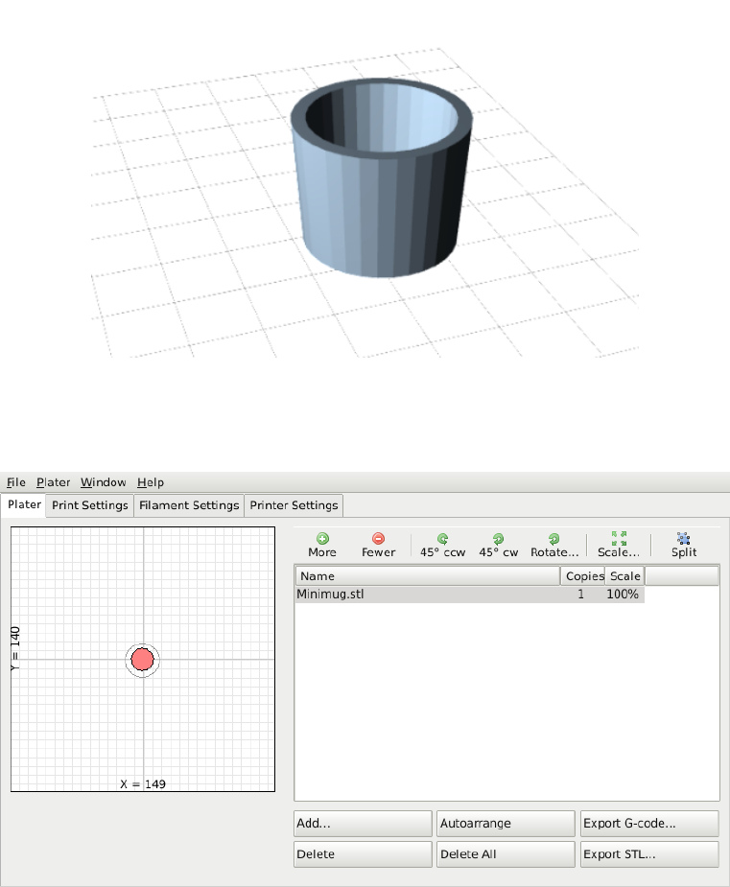Click the Name column header
This screenshot has height=887, width=730.
[428, 576]
